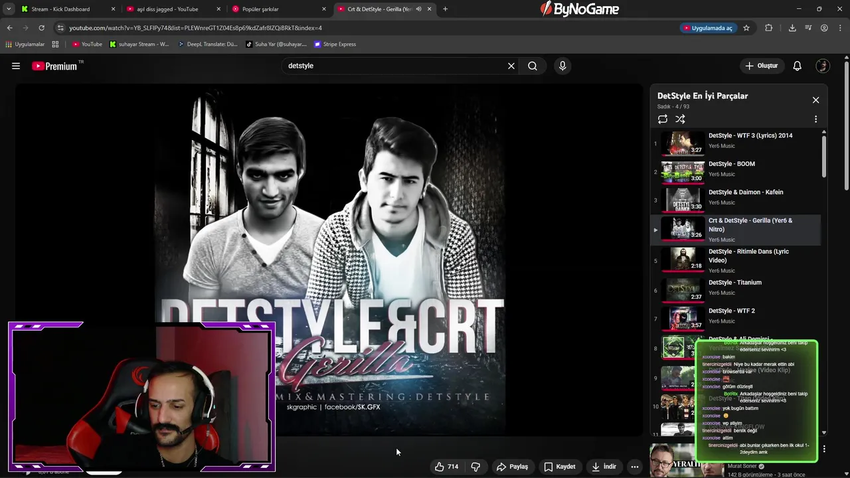This screenshot has width=850, height=478.
Task: Click Uygulamada aç open-in-app button
Action: [708, 28]
